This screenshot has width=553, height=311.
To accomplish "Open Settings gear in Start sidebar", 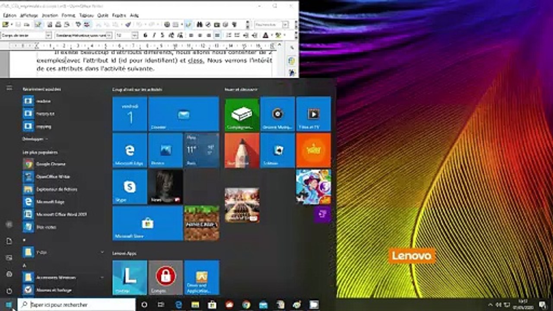I will [x=9, y=274].
